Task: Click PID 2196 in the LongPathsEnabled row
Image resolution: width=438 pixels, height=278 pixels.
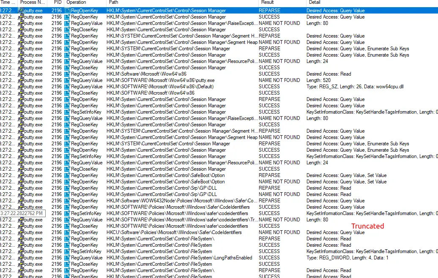Action: tap(56, 258)
